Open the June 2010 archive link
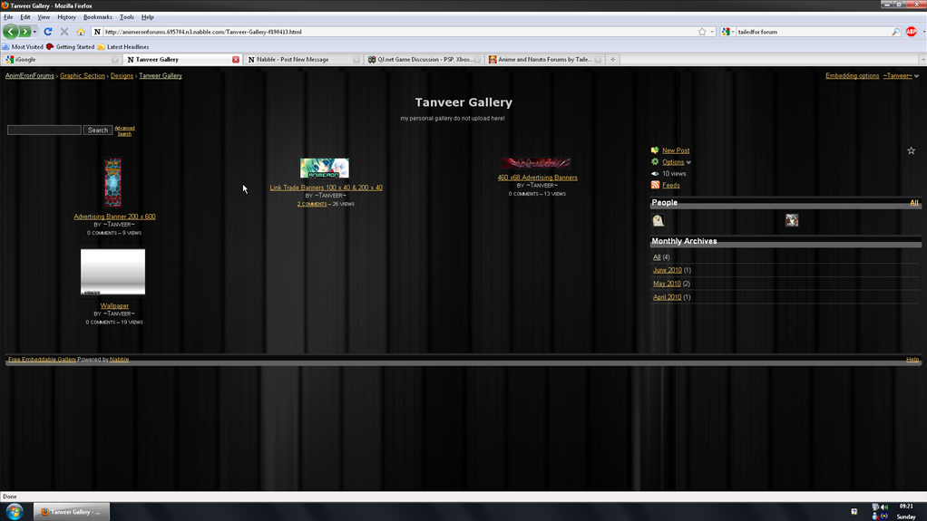This screenshot has width=927, height=521. [667, 270]
